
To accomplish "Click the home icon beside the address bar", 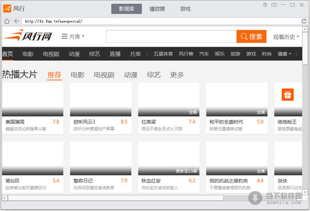I will 6,21.
